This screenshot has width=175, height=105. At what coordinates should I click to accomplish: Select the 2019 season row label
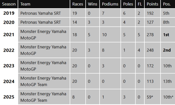(x=9, y=13)
